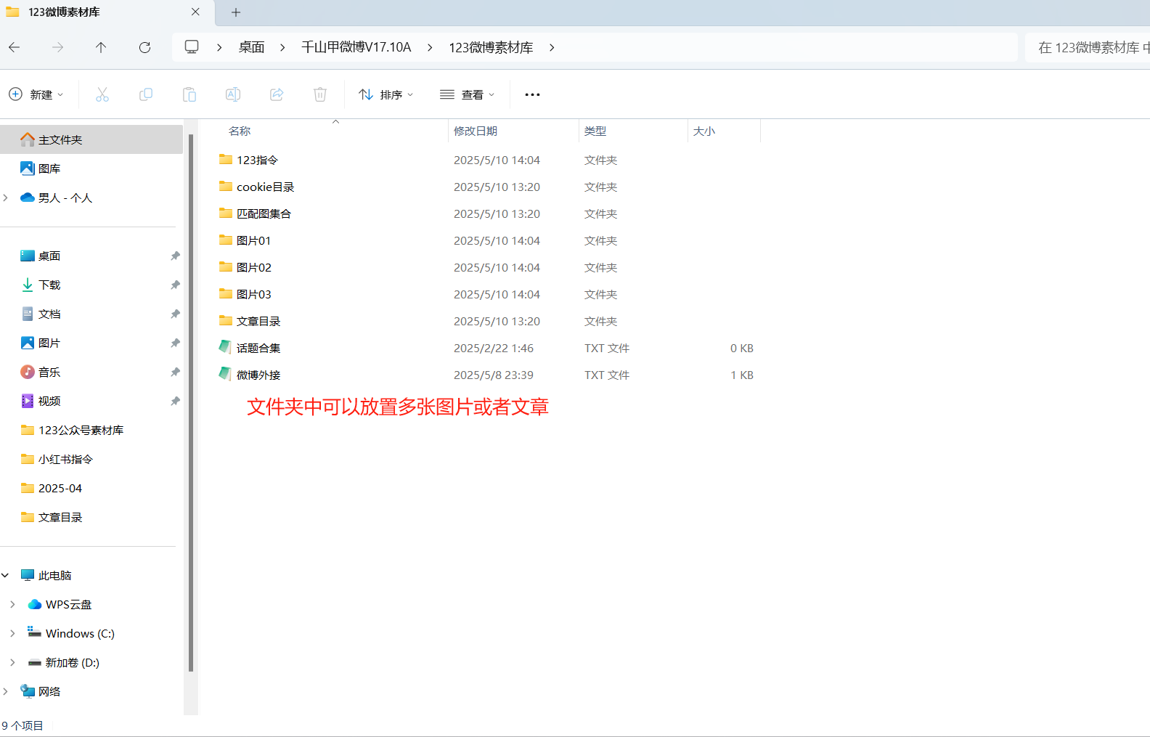Open the 查看 (View) dropdown menu

tap(468, 94)
